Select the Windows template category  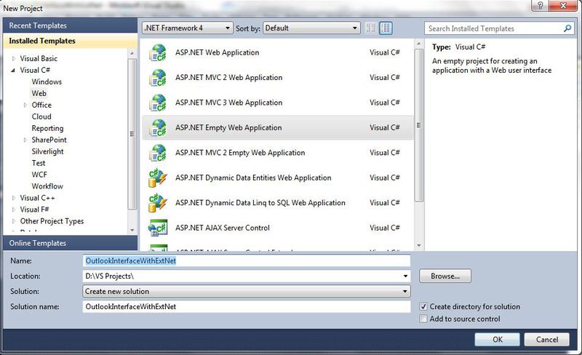[x=47, y=81]
